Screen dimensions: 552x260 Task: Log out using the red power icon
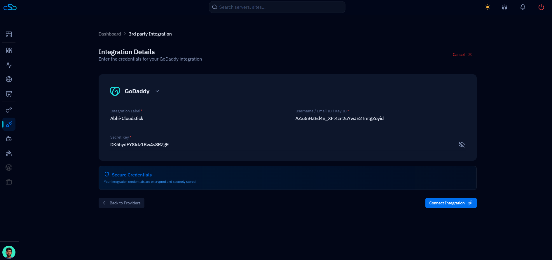541,7
